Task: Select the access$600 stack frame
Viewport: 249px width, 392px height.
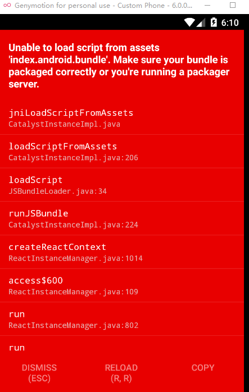Action: (x=122, y=285)
